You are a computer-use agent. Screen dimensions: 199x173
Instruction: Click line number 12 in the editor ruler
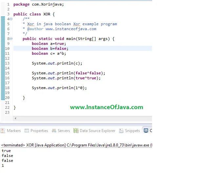pos(7,58)
